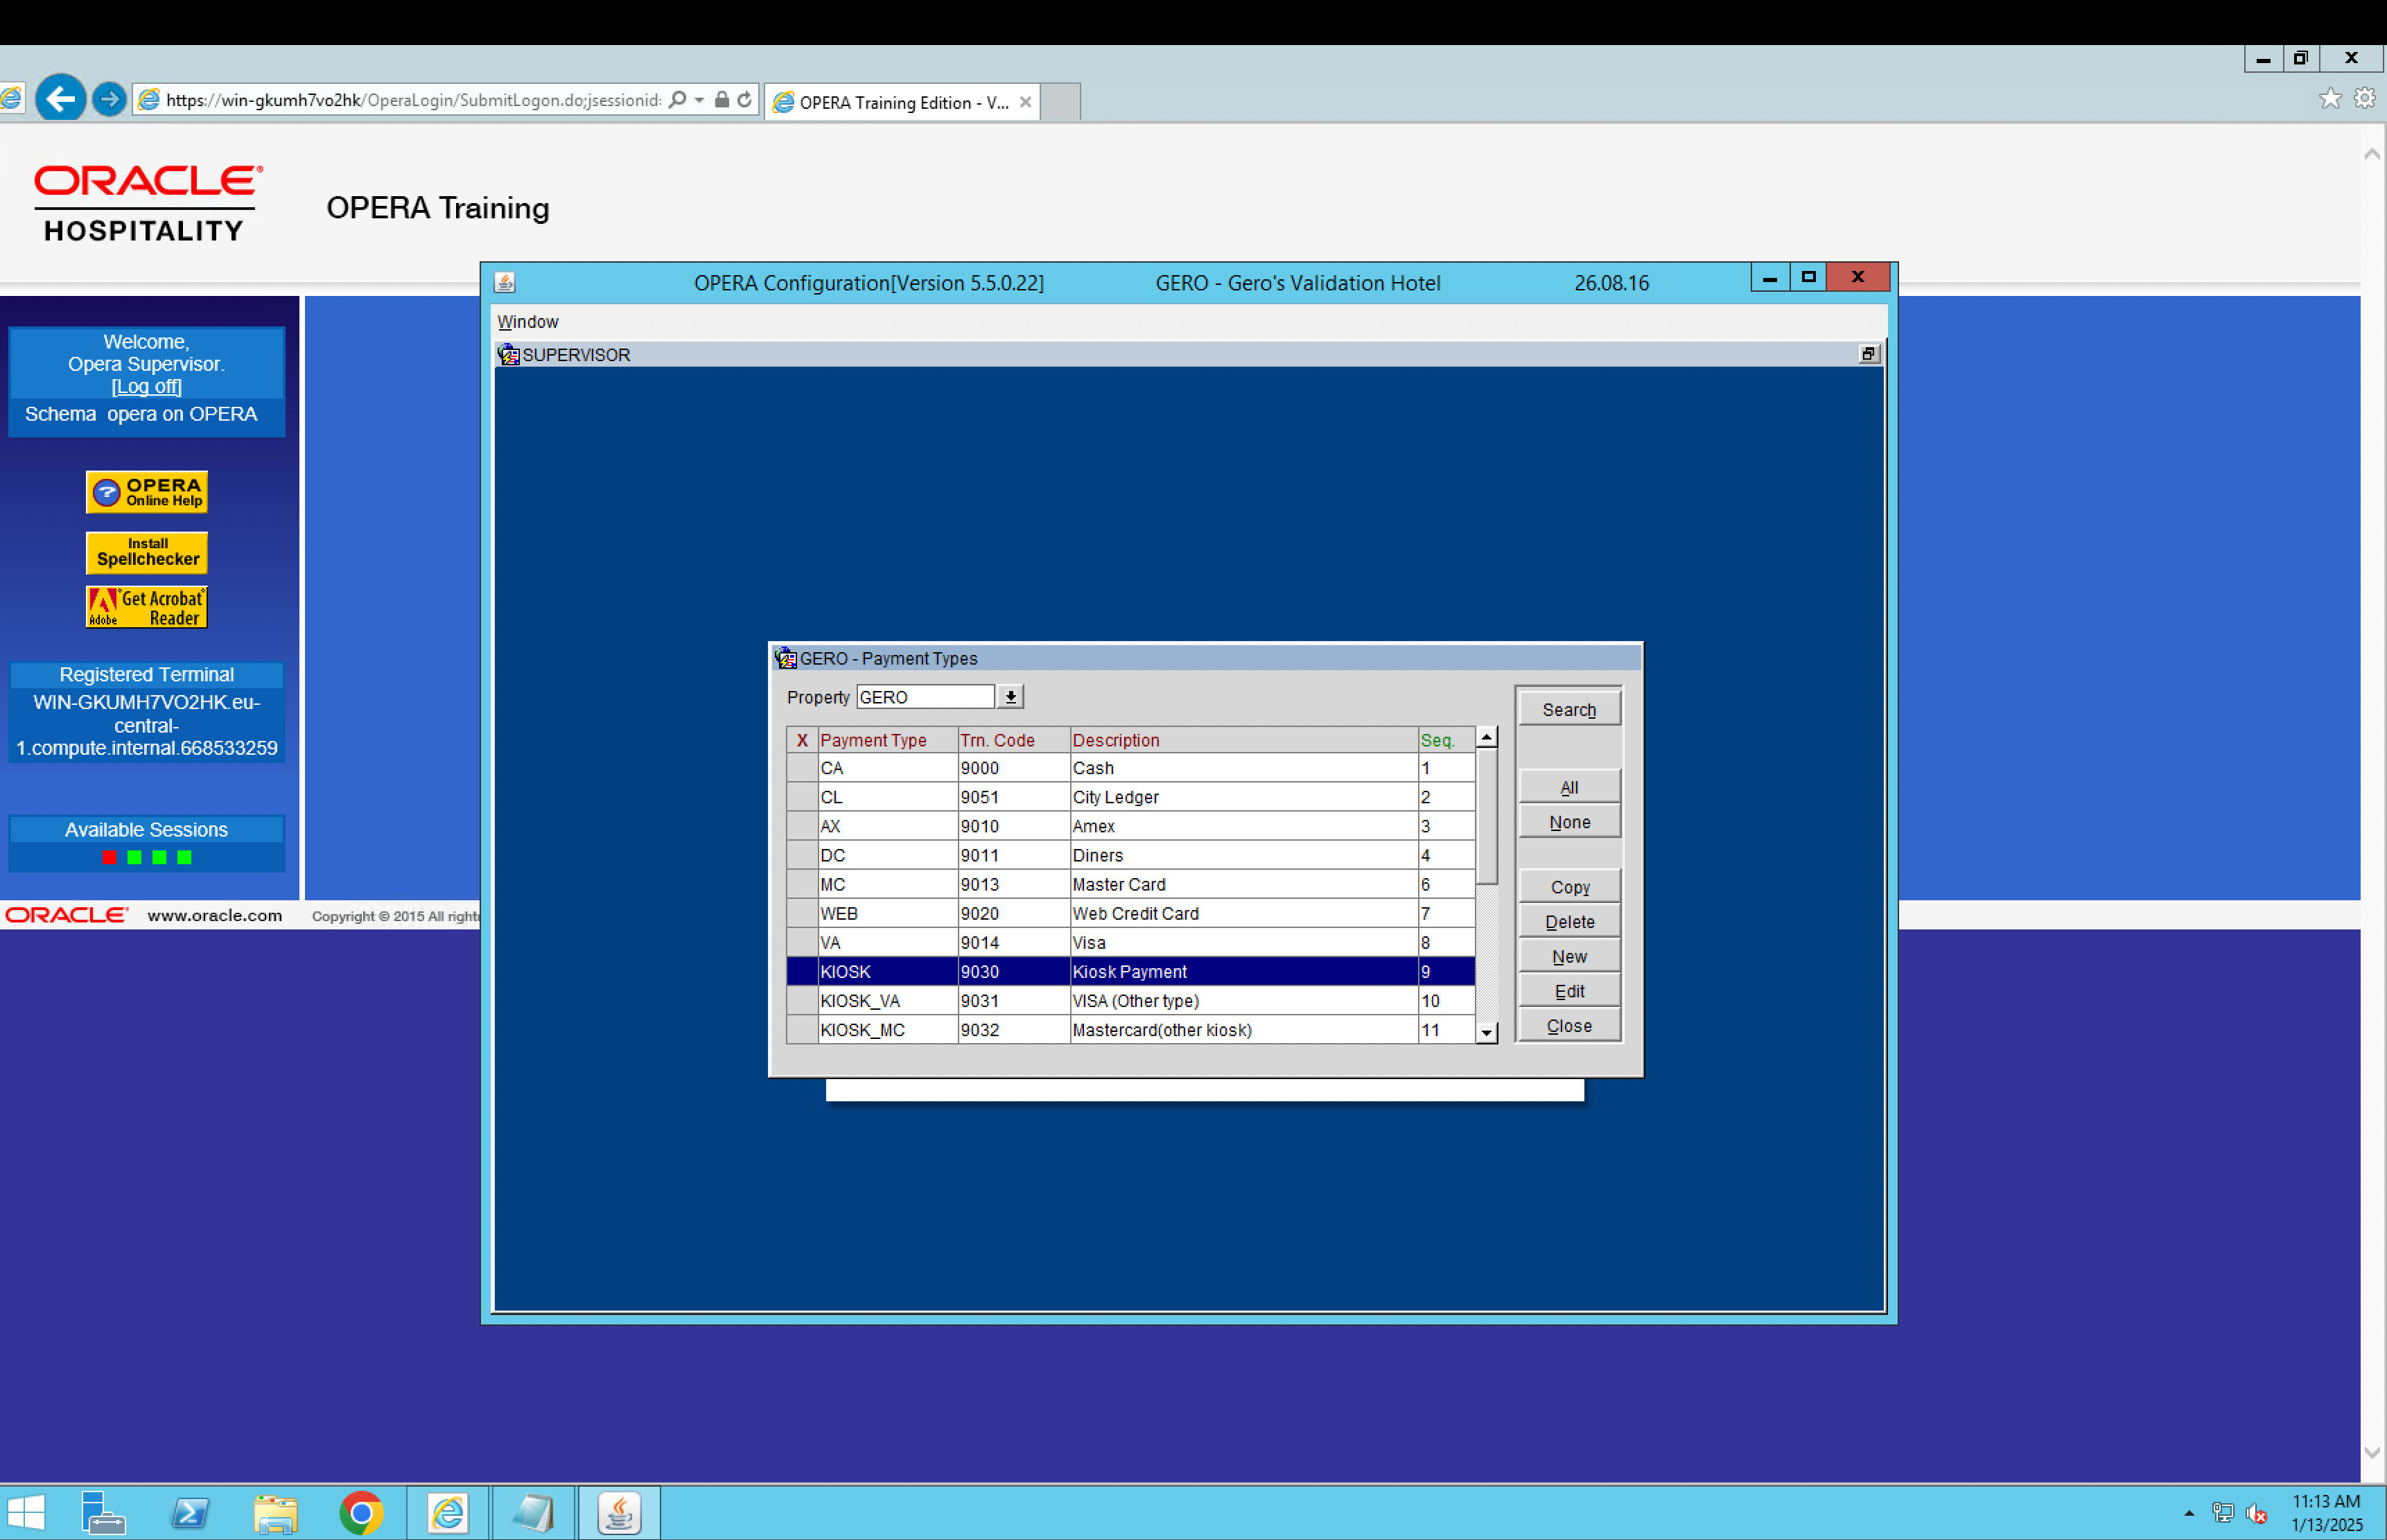Image resolution: width=2387 pixels, height=1540 pixels.
Task: Check the selection box for the WEB row
Action: (x=801, y=913)
